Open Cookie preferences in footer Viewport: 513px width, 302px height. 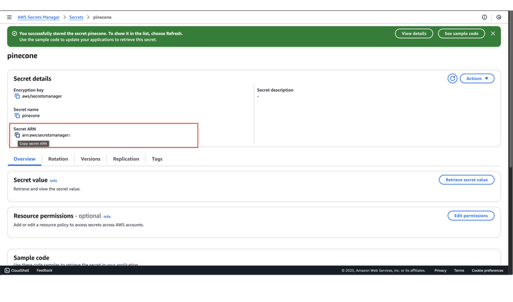(x=487, y=271)
